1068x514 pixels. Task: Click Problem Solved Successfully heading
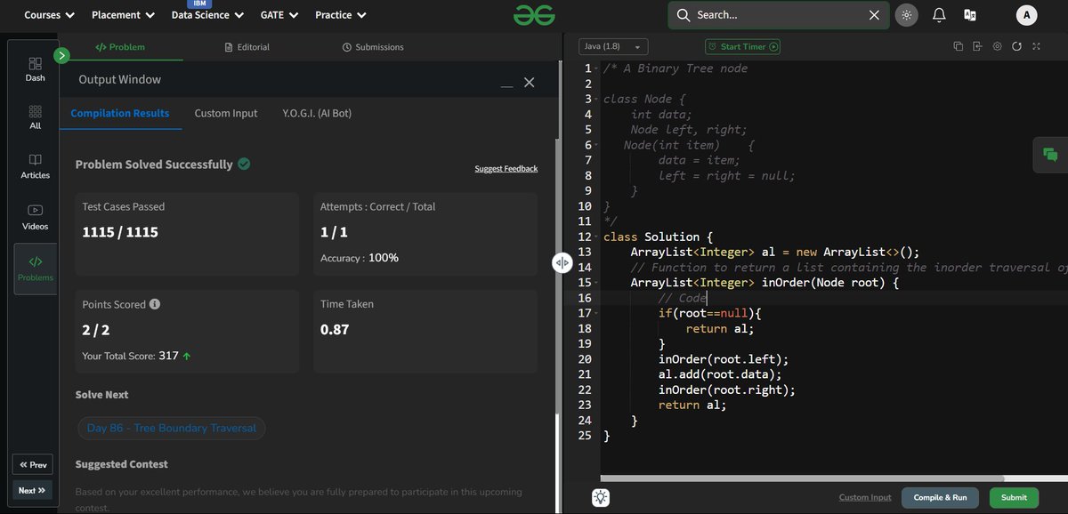(x=154, y=165)
